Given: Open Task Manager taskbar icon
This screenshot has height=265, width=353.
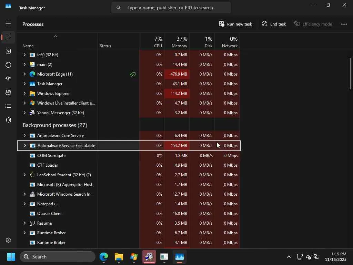Looking at the screenshot, I should 179,257.
